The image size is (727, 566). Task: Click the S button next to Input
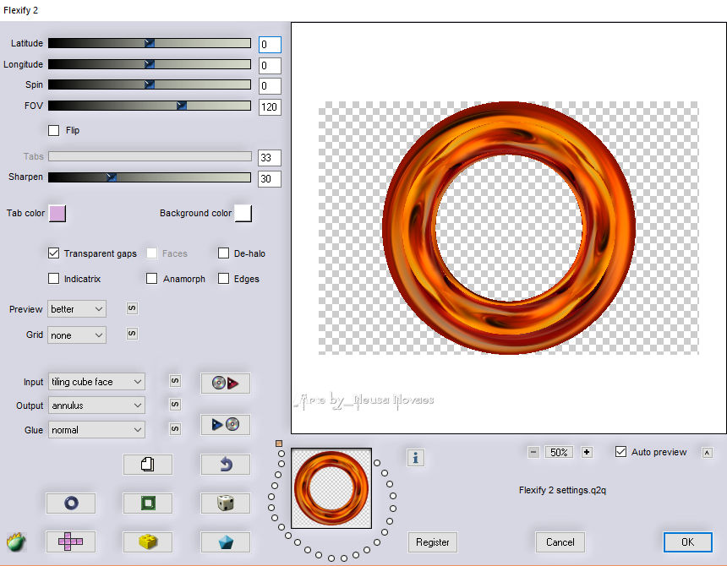(175, 381)
